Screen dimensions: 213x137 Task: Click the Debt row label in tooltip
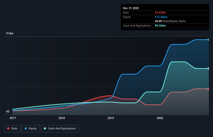126,13
